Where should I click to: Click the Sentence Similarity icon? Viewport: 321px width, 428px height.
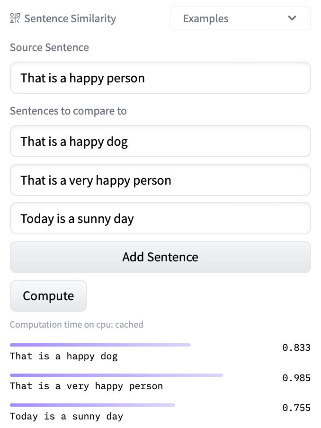15,18
